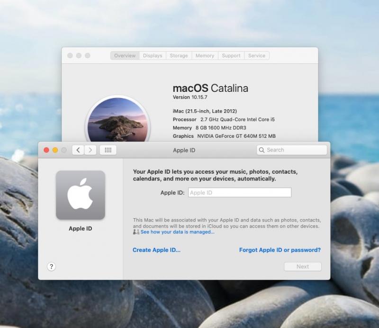The image size is (379, 328).
Task: Open Storage tab in About This Mac
Action: (x=179, y=55)
